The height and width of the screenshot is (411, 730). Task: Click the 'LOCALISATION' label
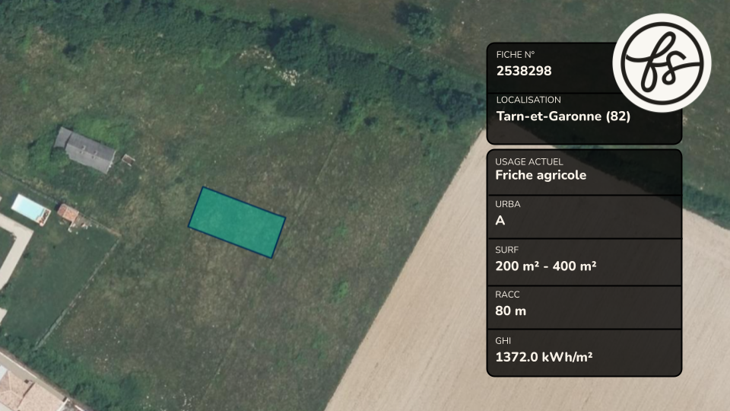pyautogui.click(x=528, y=100)
